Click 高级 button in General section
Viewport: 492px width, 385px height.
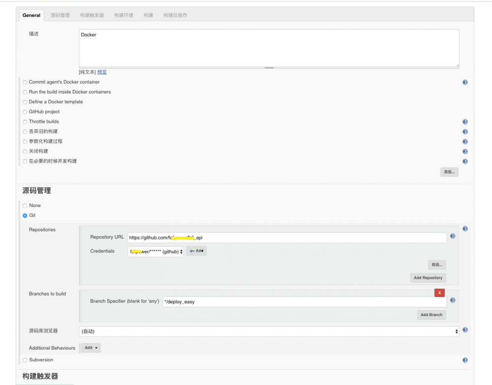pos(449,172)
